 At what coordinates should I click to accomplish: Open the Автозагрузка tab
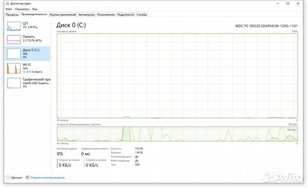click(x=87, y=15)
